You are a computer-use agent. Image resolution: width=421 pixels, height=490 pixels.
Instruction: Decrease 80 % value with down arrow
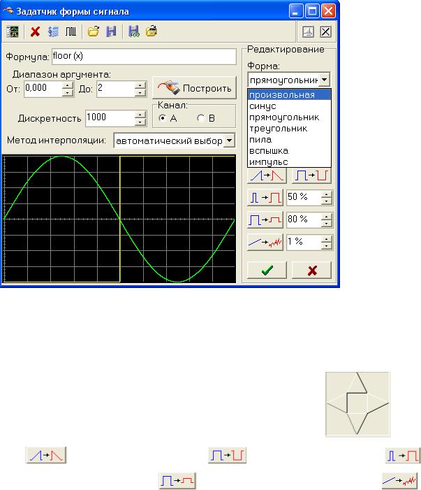(x=327, y=224)
